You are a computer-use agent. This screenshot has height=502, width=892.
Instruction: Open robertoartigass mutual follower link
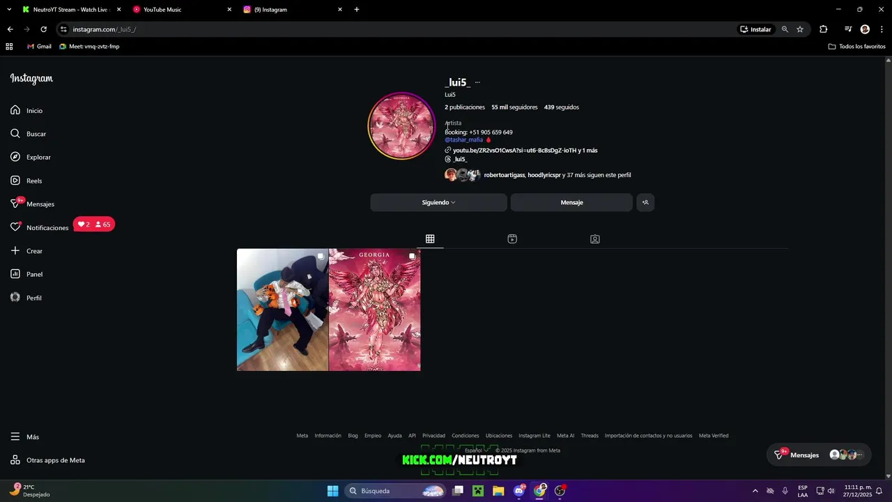click(x=505, y=175)
